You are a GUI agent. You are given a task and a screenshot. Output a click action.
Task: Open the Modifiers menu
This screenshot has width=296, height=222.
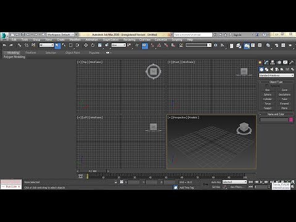coord(75,39)
